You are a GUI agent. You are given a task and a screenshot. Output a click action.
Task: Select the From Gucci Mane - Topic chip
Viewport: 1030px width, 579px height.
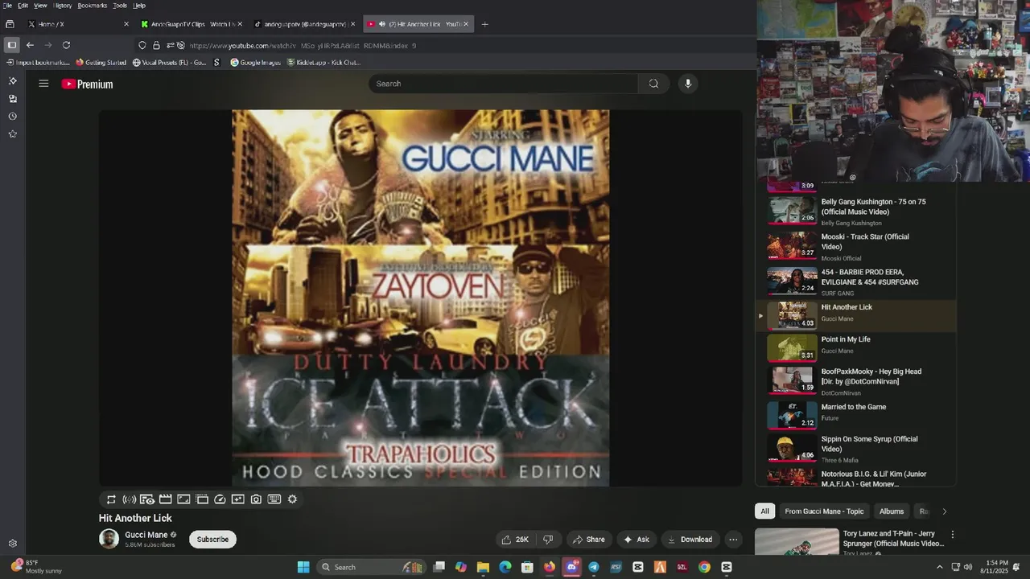824,511
